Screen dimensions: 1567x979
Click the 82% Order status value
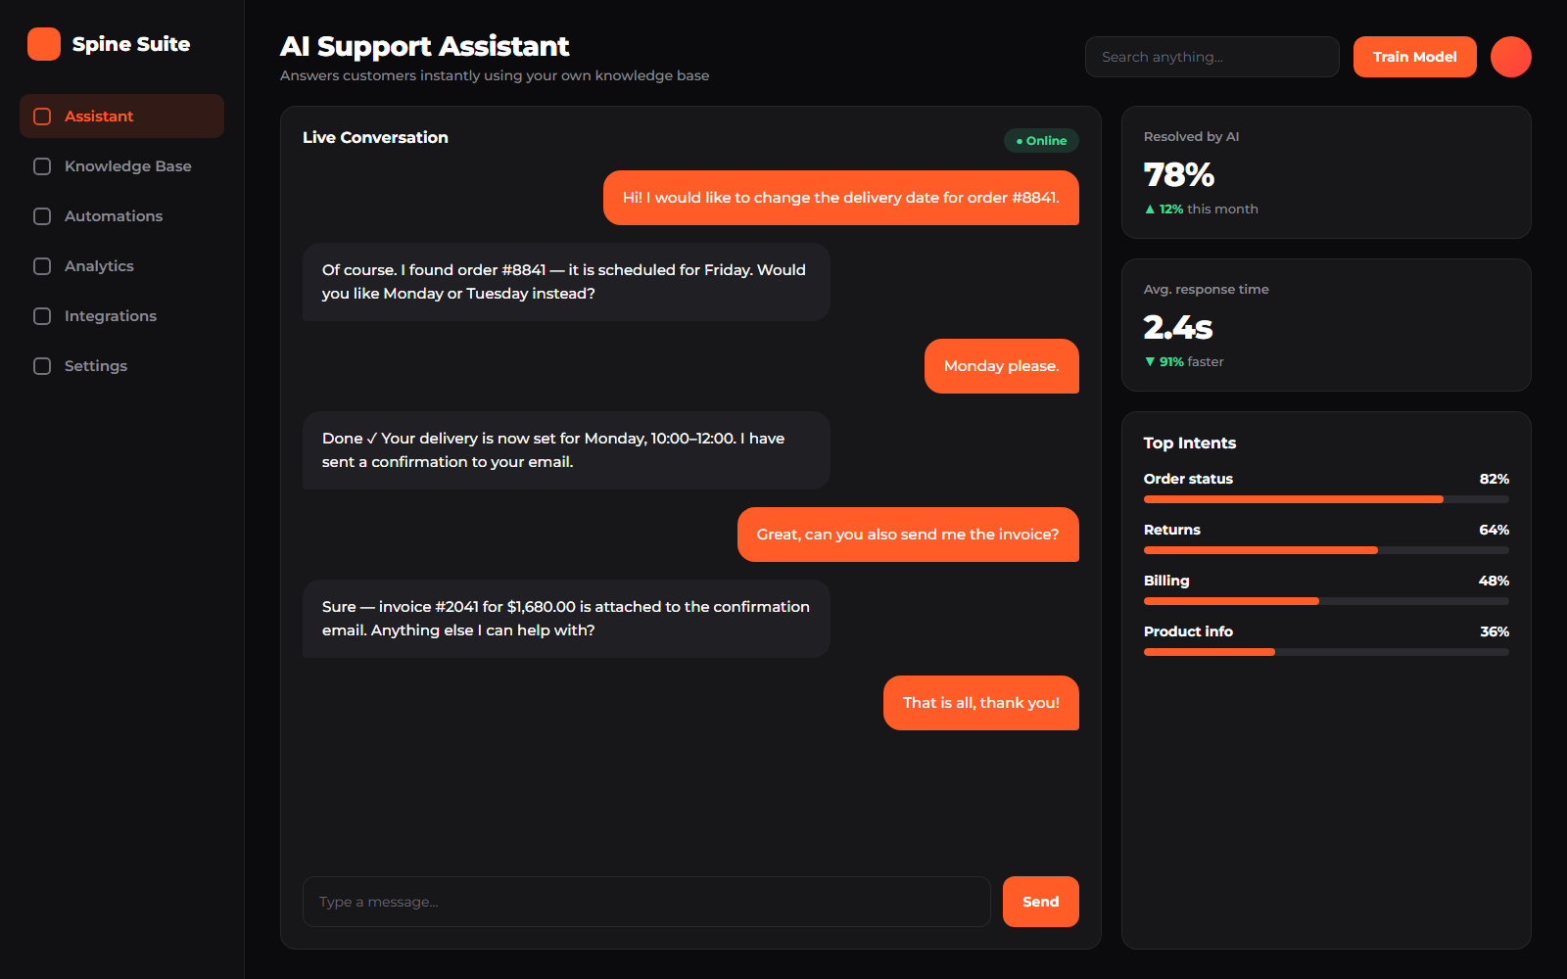[x=1495, y=479]
